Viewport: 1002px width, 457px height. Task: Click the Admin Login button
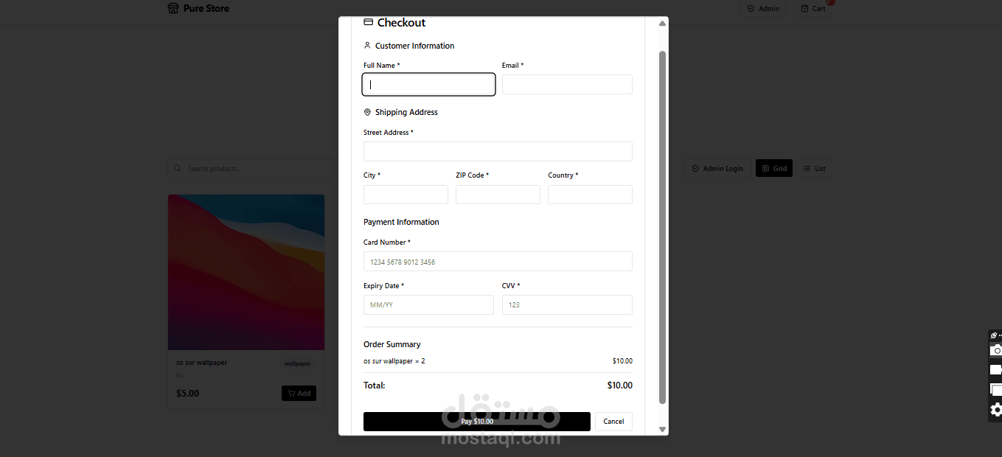tap(717, 168)
